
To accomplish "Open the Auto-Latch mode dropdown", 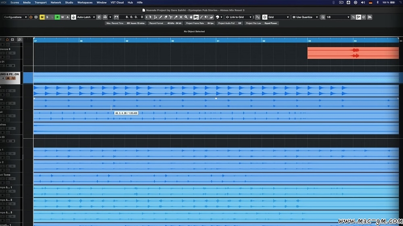I will pos(86,17).
